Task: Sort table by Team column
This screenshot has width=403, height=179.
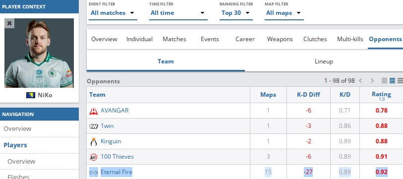Action: click(97, 95)
